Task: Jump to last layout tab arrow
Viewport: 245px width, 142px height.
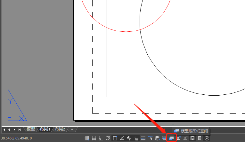Action: 20,130
